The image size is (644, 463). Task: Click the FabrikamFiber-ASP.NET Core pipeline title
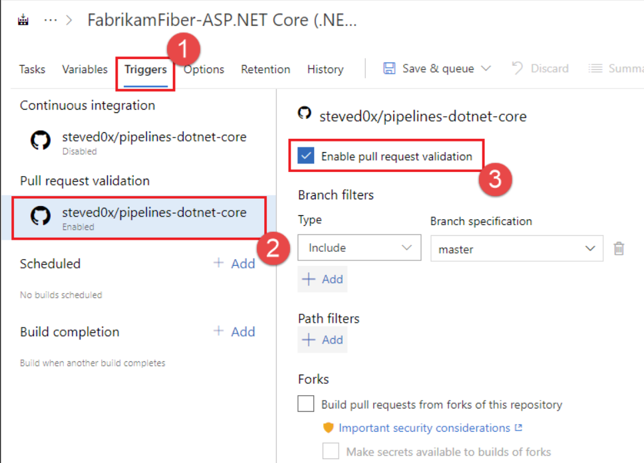point(222,20)
